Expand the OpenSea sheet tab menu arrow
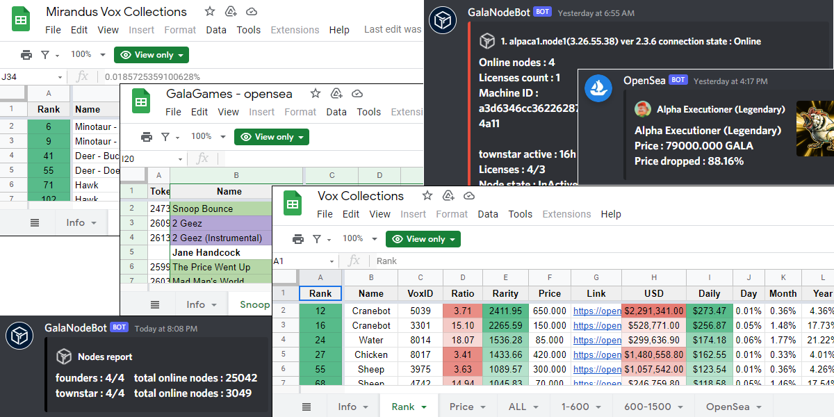This screenshot has width=834, height=417. 759,407
